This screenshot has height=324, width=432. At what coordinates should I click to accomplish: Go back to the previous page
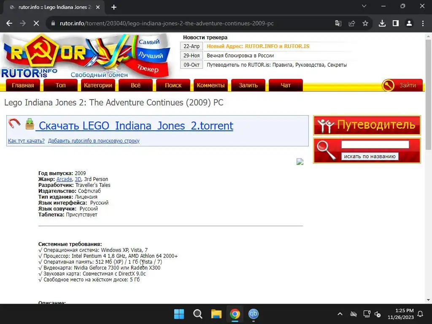pyautogui.click(x=9, y=24)
